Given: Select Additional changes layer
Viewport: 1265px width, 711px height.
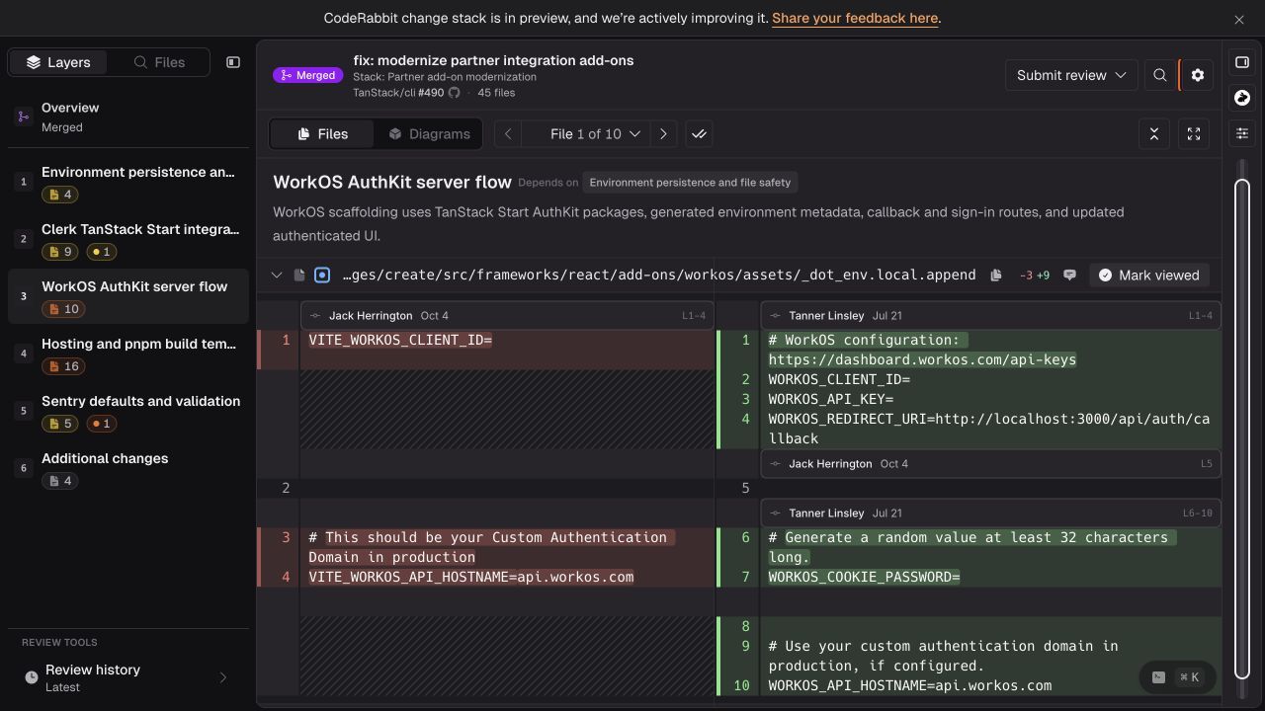Looking at the screenshot, I should point(128,469).
